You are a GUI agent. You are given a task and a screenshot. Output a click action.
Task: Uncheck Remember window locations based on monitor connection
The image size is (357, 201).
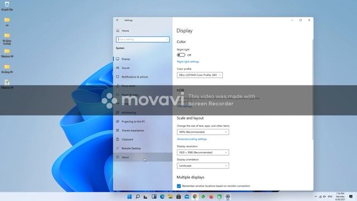coord(178,186)
